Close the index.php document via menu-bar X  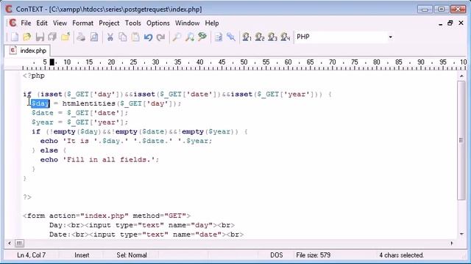pos(461,23)
